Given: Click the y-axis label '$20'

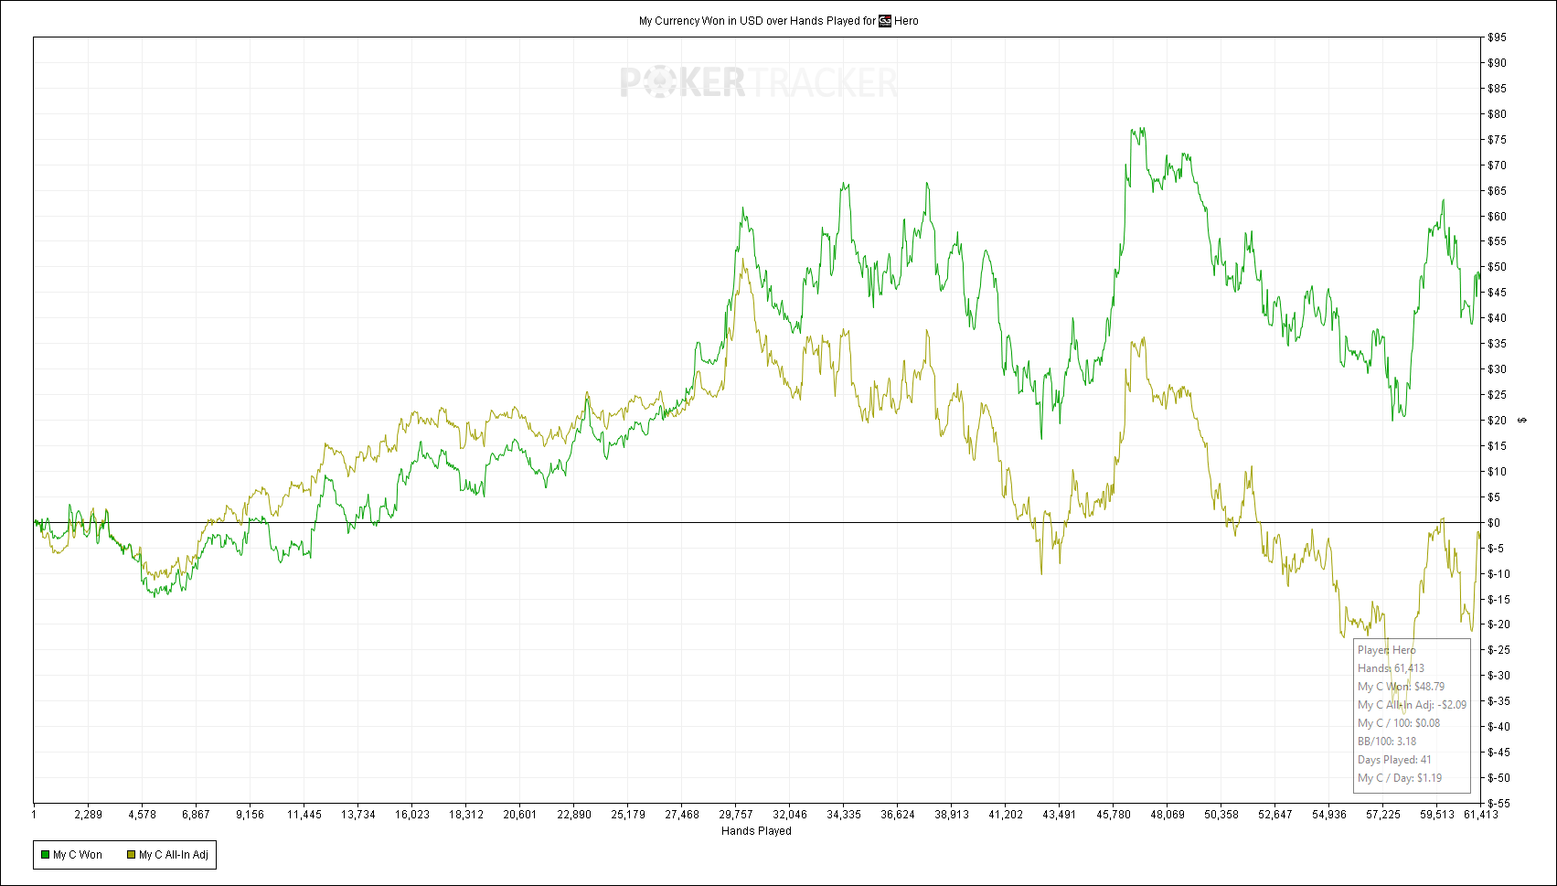Looking at the screenshot, I should pyautogui.click(x=1498, y=421).
